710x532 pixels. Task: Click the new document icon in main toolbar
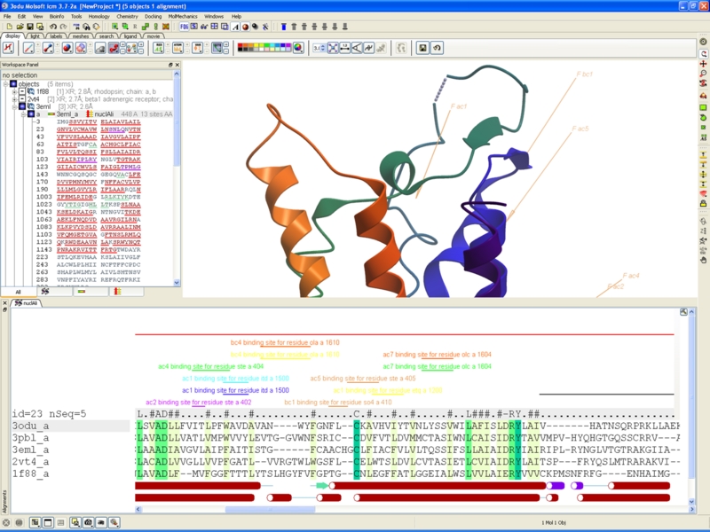[x=8, y=27]
